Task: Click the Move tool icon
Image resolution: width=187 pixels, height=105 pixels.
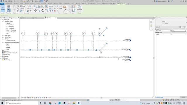Action: pyautogui.click(x=35, y=10)
